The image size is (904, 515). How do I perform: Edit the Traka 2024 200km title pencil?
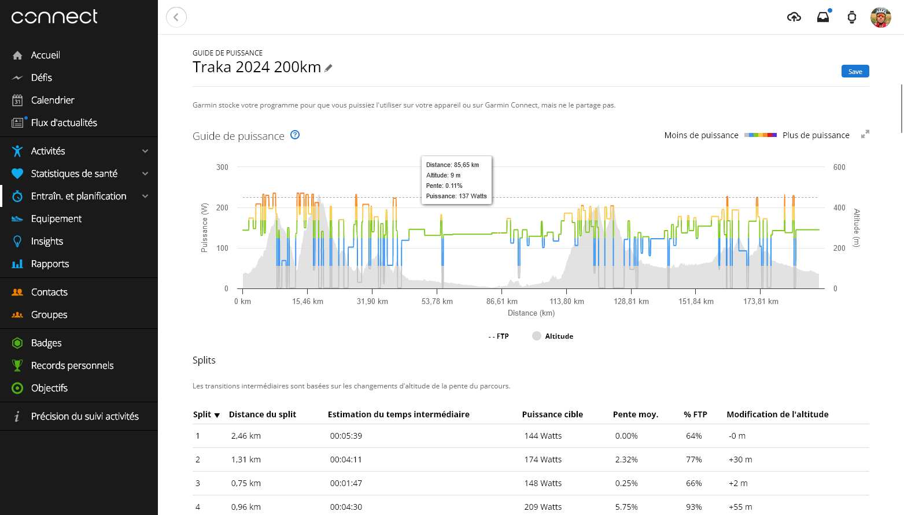pos(329,68)
